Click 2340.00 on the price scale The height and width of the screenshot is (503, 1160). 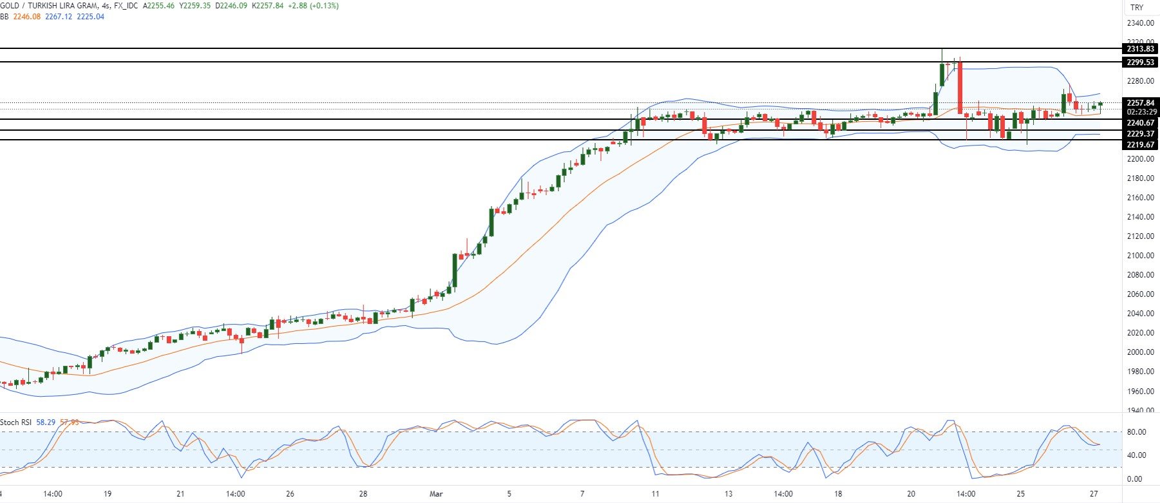(x=1140, y=23)
